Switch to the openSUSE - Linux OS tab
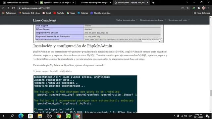Viewport: 212px width, 119px height. (57, 3)
